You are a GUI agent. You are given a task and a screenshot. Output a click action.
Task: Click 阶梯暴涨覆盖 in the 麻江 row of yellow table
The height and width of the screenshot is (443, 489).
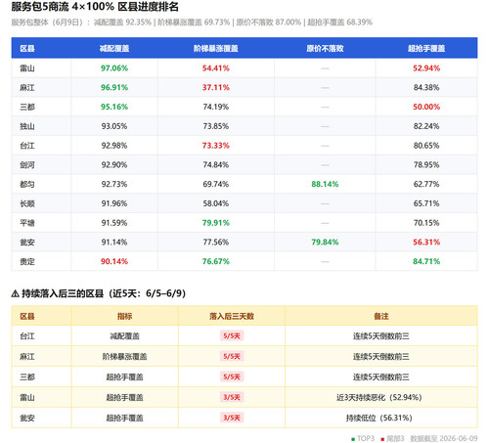[x=125, y=357]
